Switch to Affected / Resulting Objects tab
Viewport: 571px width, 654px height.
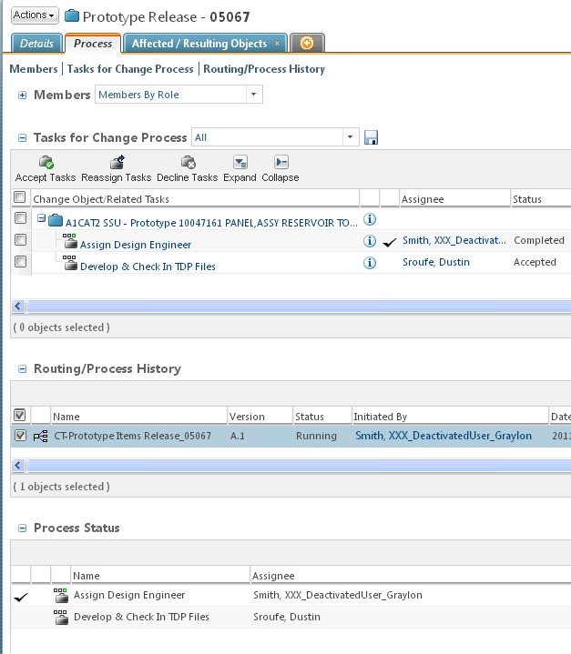(x=199, y=44)
